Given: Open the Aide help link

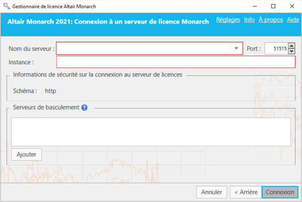Looking at the screenshot, I should pyautogui.click(x=292, y=20).
